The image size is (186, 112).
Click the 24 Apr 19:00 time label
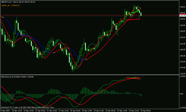[29, 111]
